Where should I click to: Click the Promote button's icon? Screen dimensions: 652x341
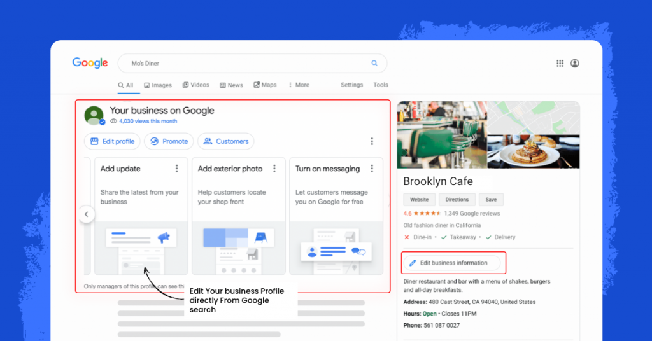point(154,141)
